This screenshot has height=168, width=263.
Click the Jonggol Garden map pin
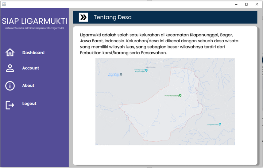tap(220, 124)
